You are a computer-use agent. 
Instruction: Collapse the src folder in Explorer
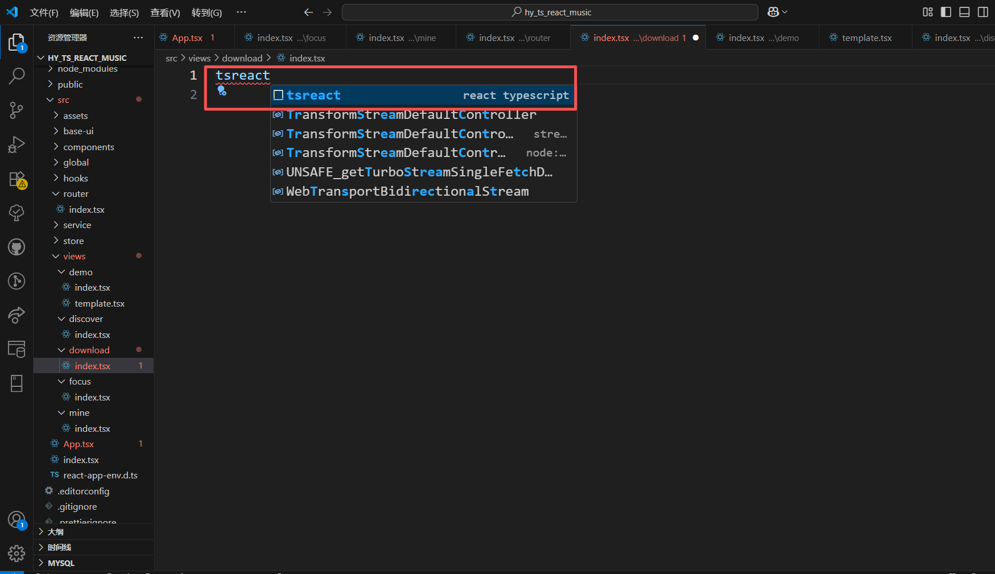[x=63, y=100]
